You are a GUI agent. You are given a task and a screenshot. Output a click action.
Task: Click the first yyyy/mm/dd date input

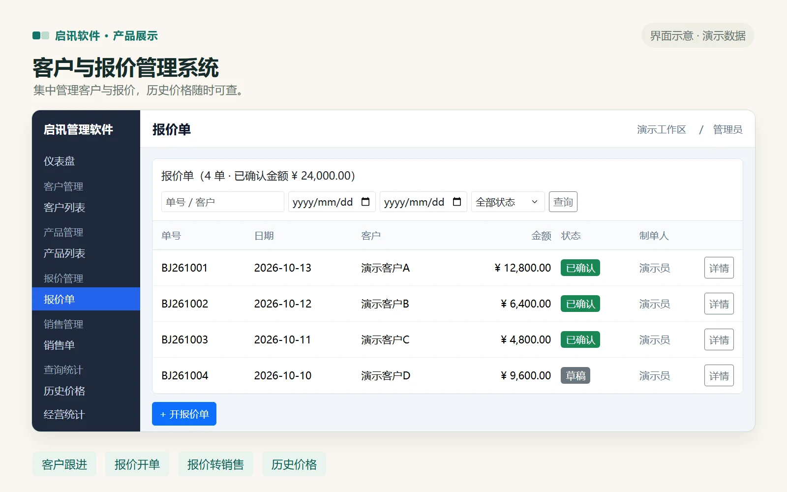(x=332, y=202)
